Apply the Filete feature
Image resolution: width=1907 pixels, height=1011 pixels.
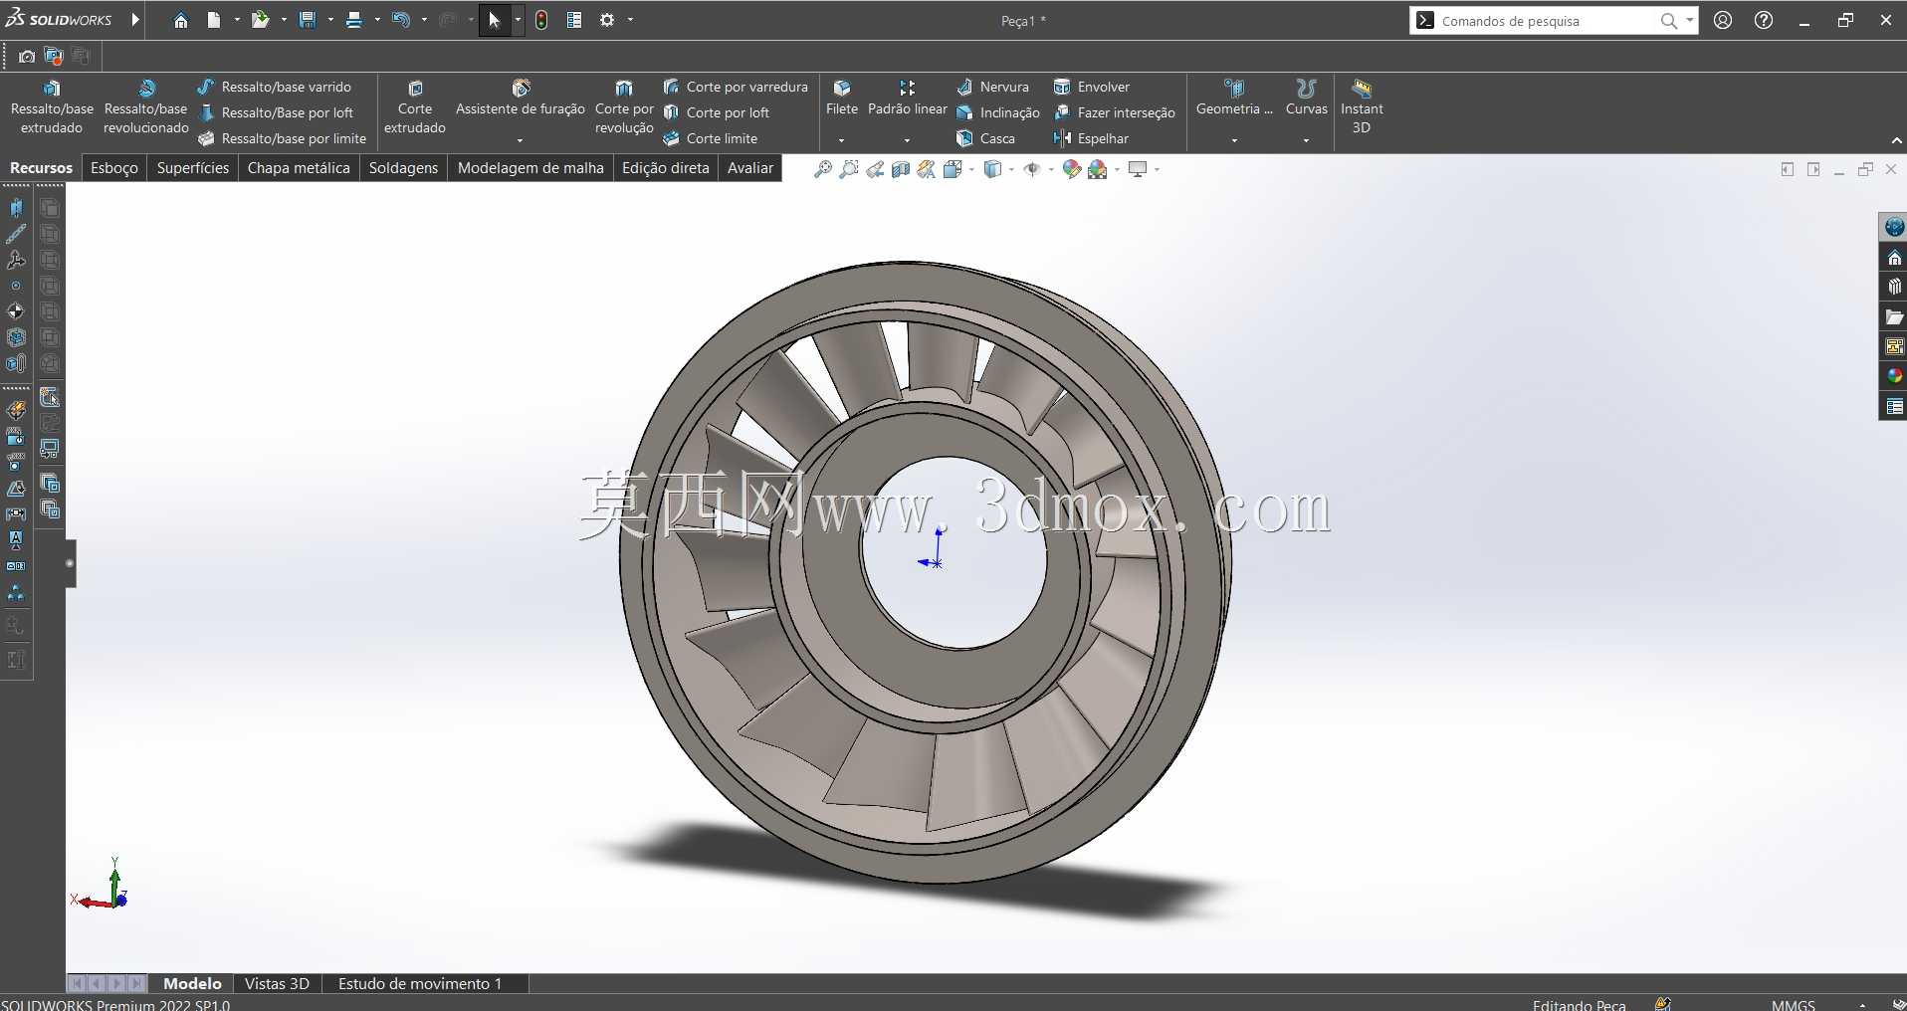[842, 99]
